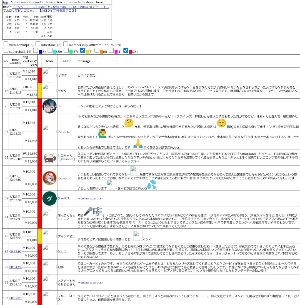
Task: Click the 'no' column header
Action: pos(6,61)
